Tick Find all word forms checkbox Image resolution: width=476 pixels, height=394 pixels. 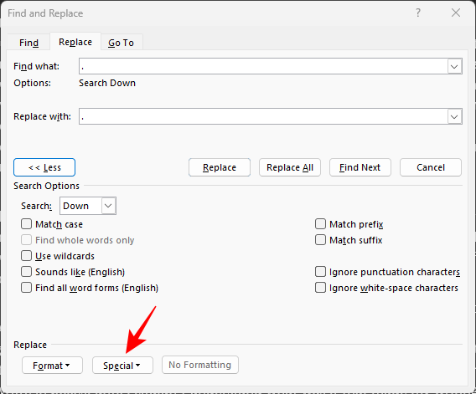point(27,288)
